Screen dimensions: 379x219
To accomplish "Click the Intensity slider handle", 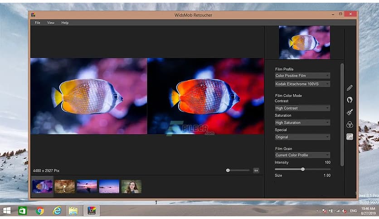I will tap(303, 169).
